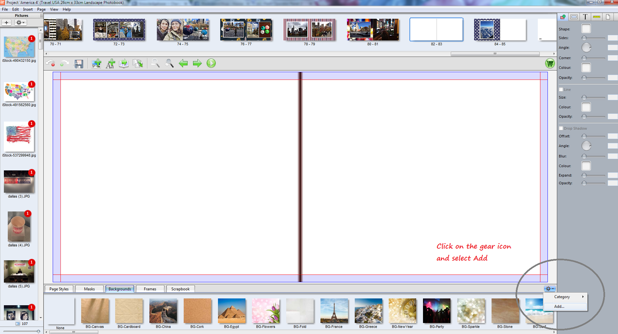The image size is (618, 334).
Task: Open the Shape picker swatch
Action: [x=586, y=29]
